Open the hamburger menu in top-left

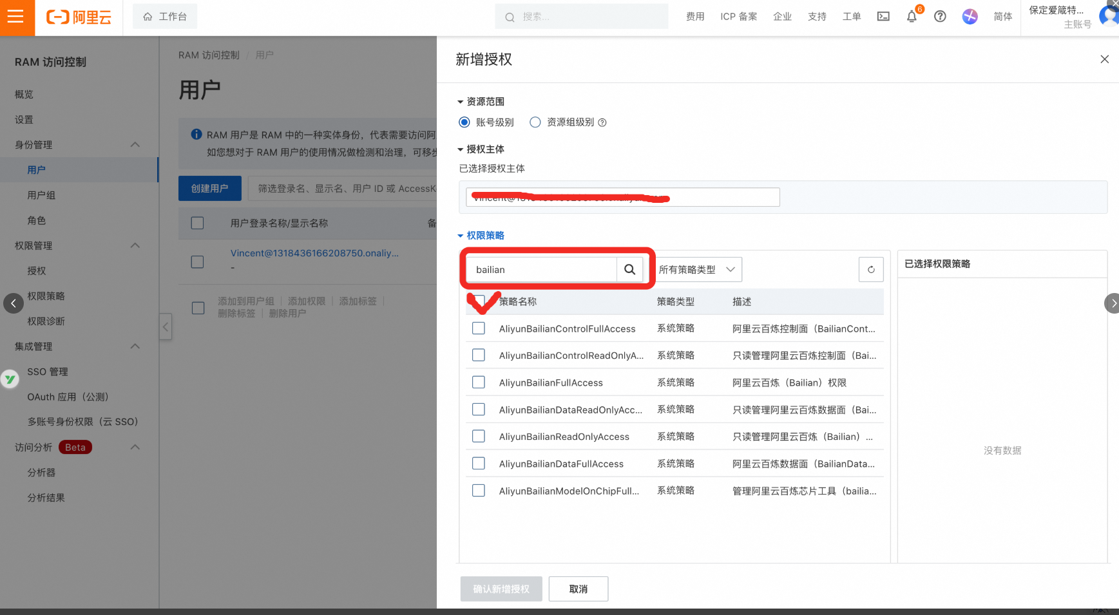[x=15, y=17]
